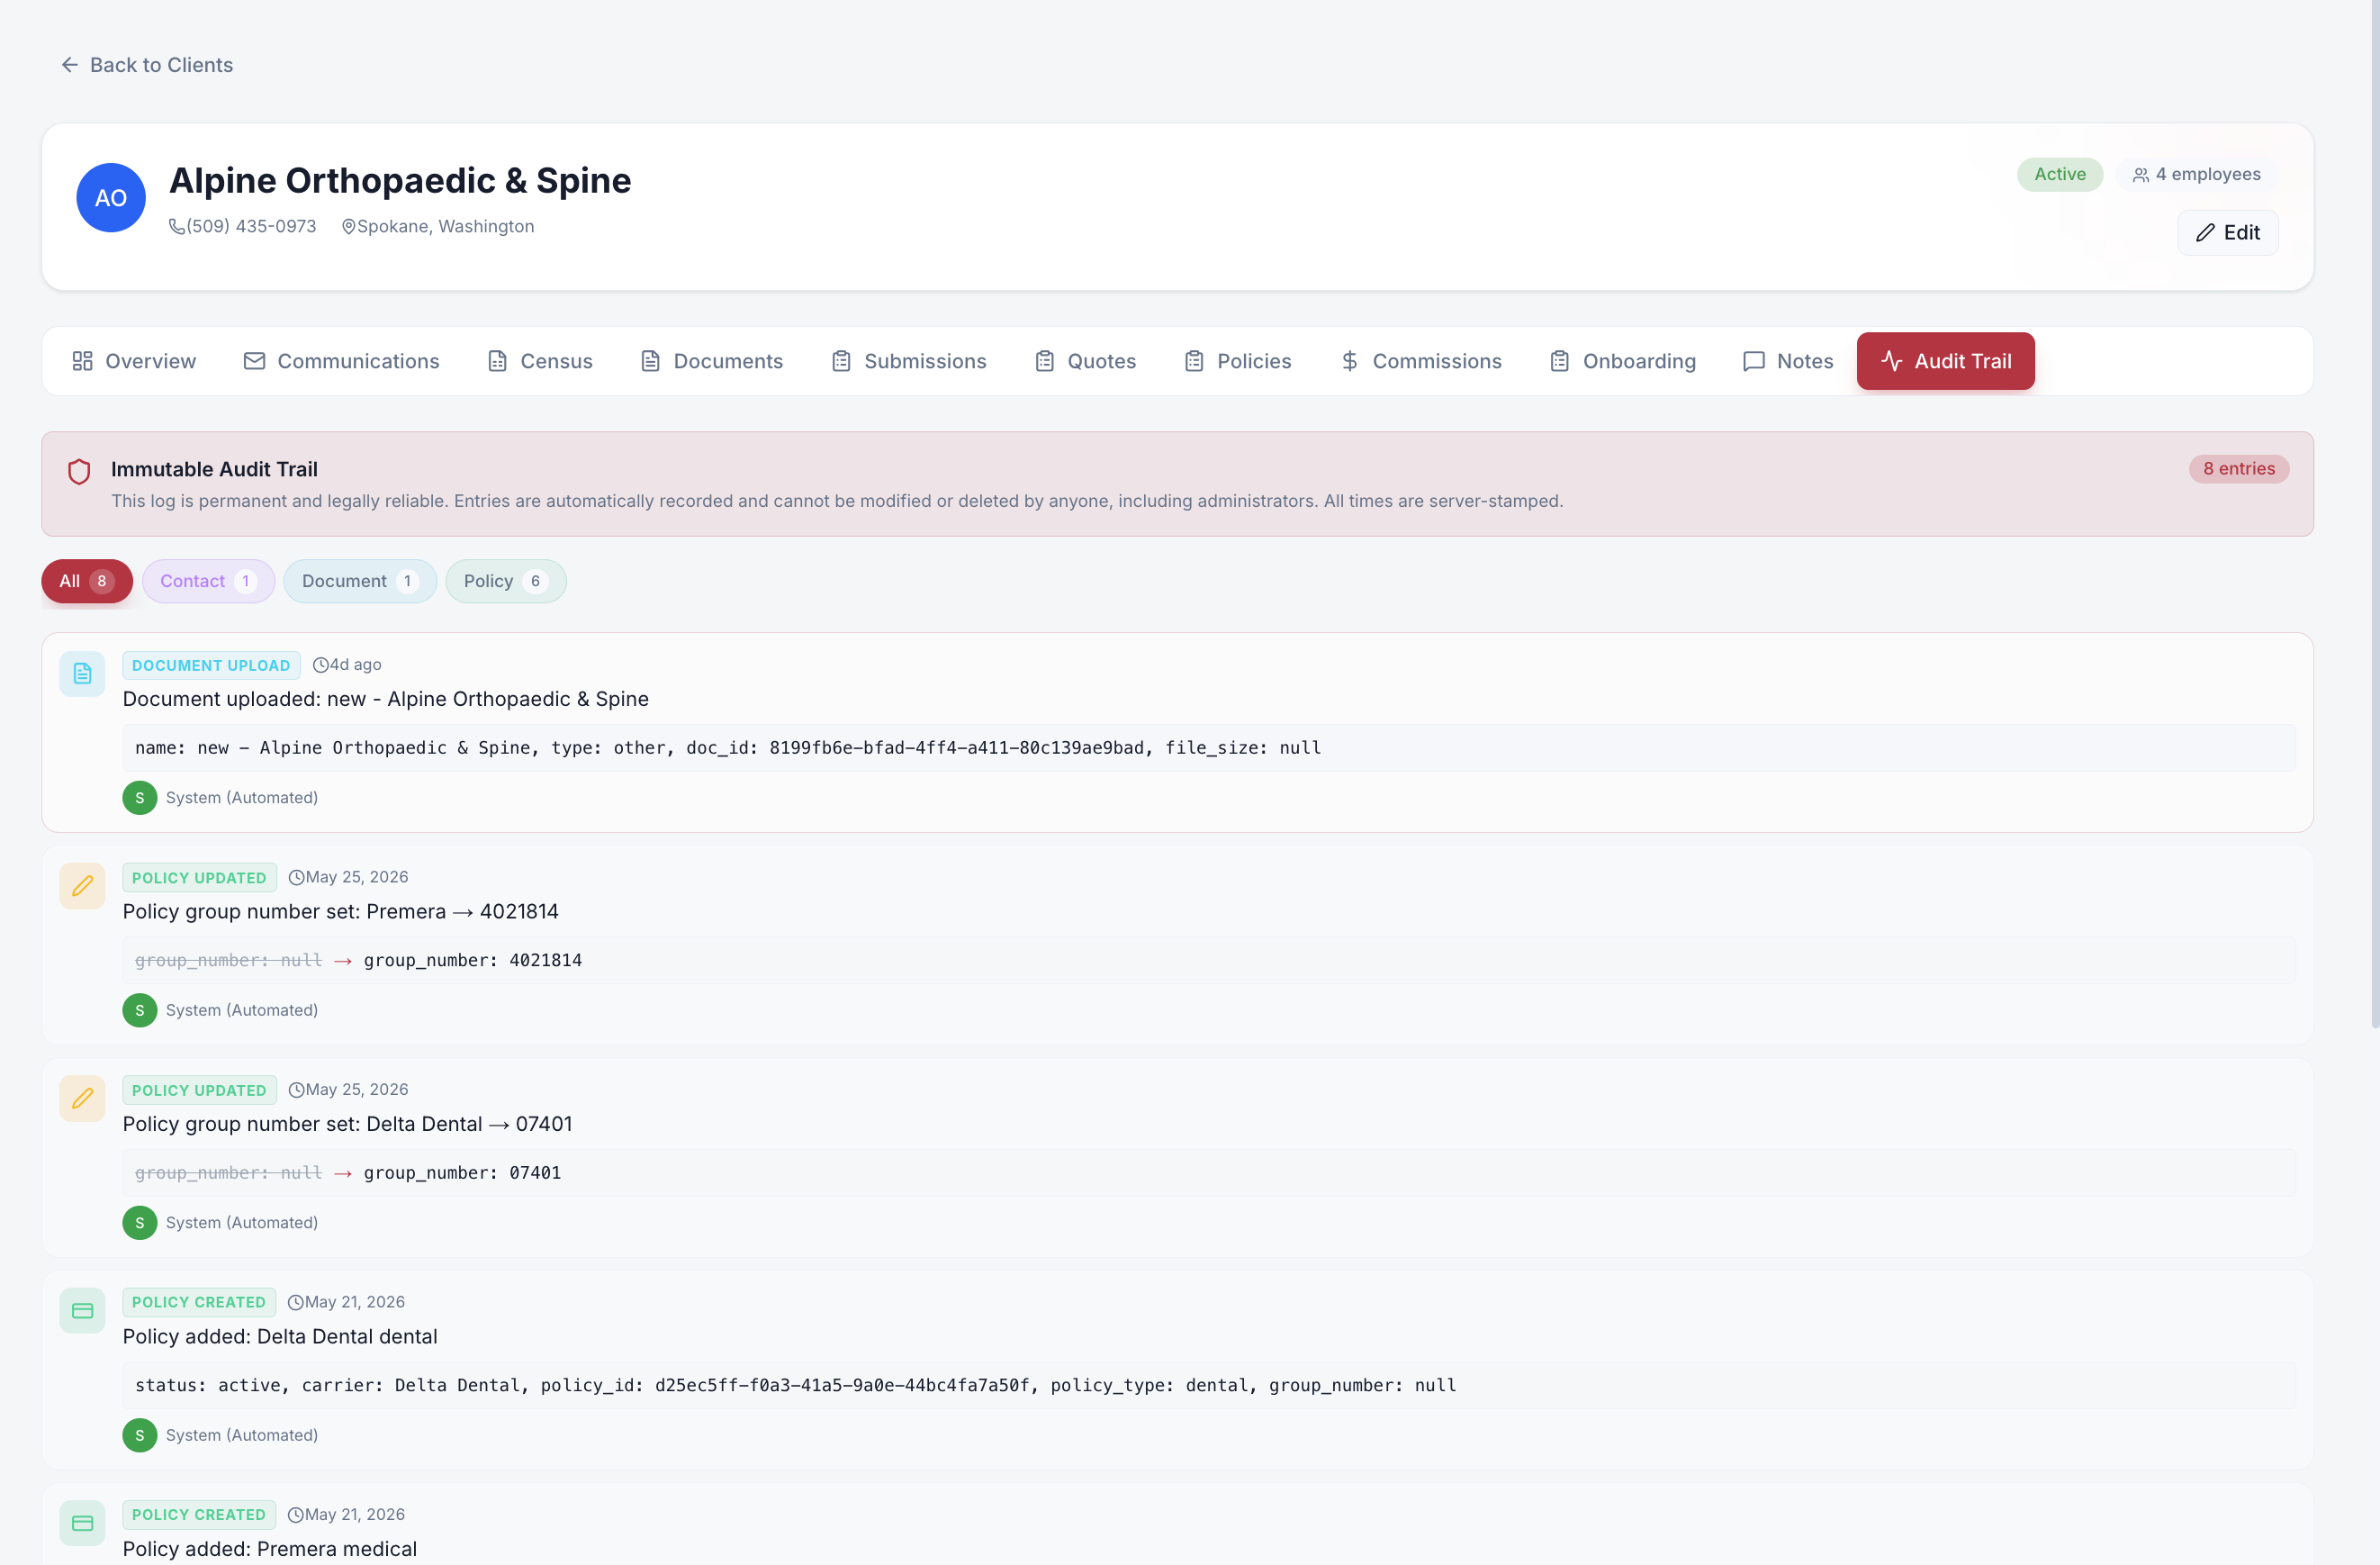This screenshot has height=1565, width=2380.
Task: Select the Audit Trail tab
Action: click(1945, 361)
